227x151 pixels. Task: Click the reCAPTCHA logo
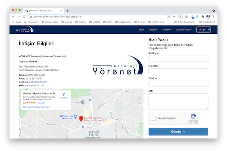click(193, 116)
